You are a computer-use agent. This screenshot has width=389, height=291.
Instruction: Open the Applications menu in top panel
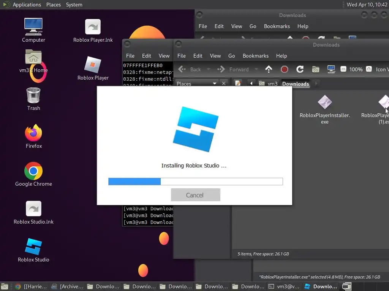click(x=27, y=5)
